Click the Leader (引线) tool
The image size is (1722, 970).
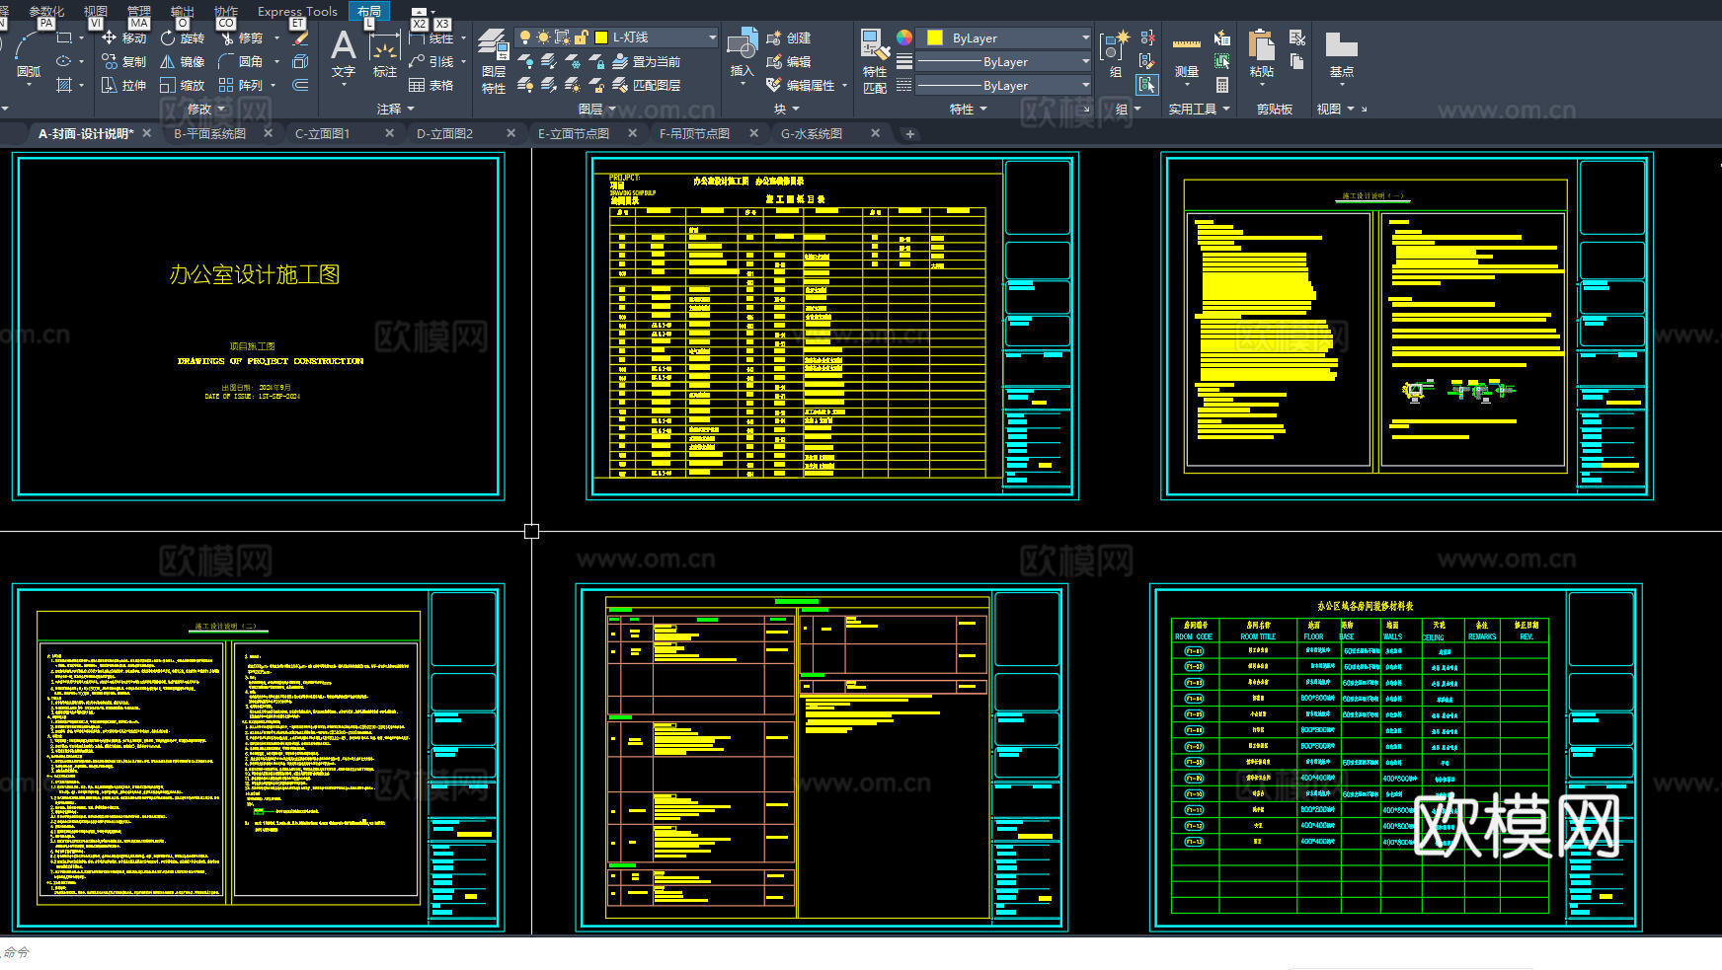(x=431, y=61)
